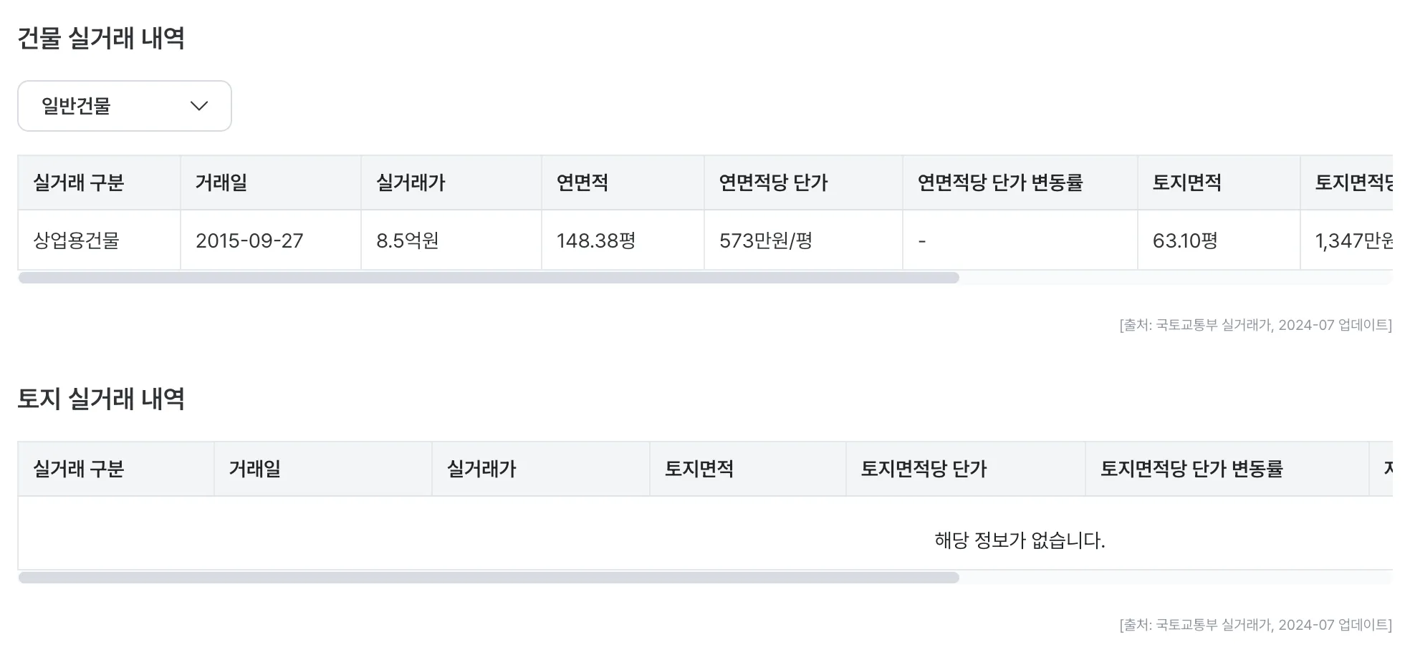
Task: Click the 실거래 구분 header in building table
Action: coord(79,183)
